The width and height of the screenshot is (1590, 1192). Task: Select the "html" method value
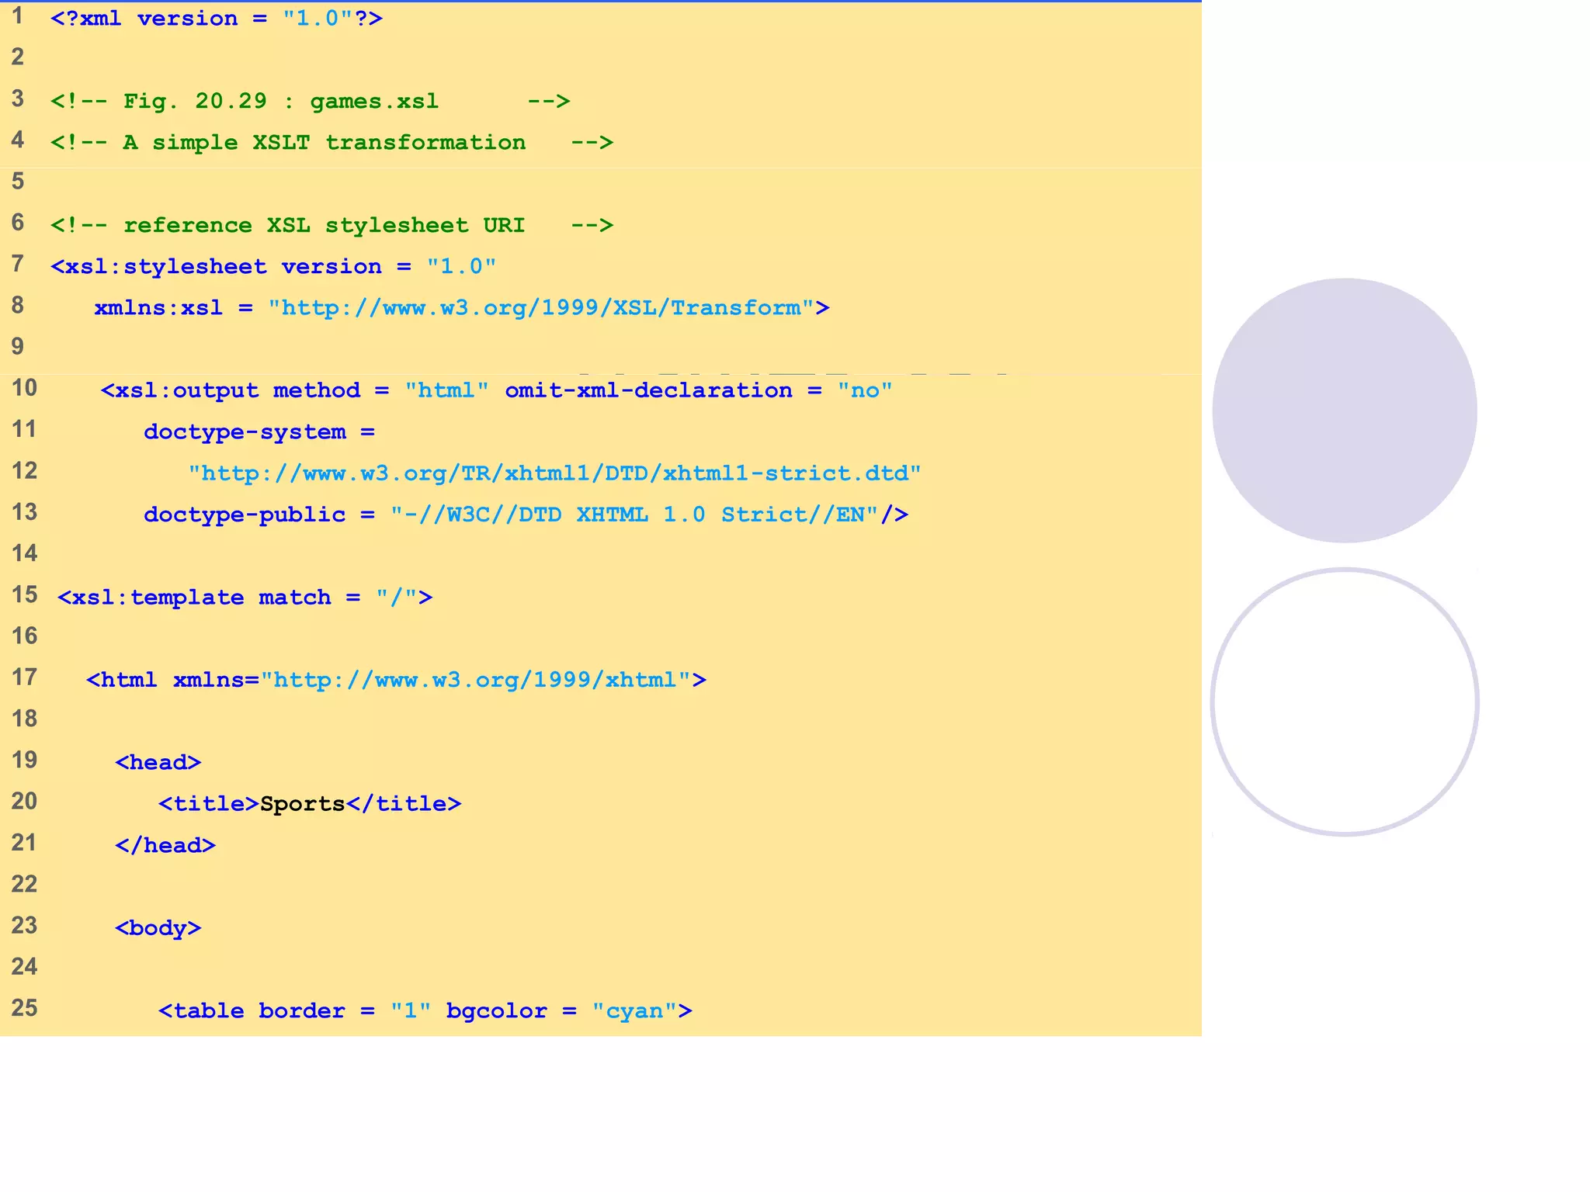coord(446,390)
